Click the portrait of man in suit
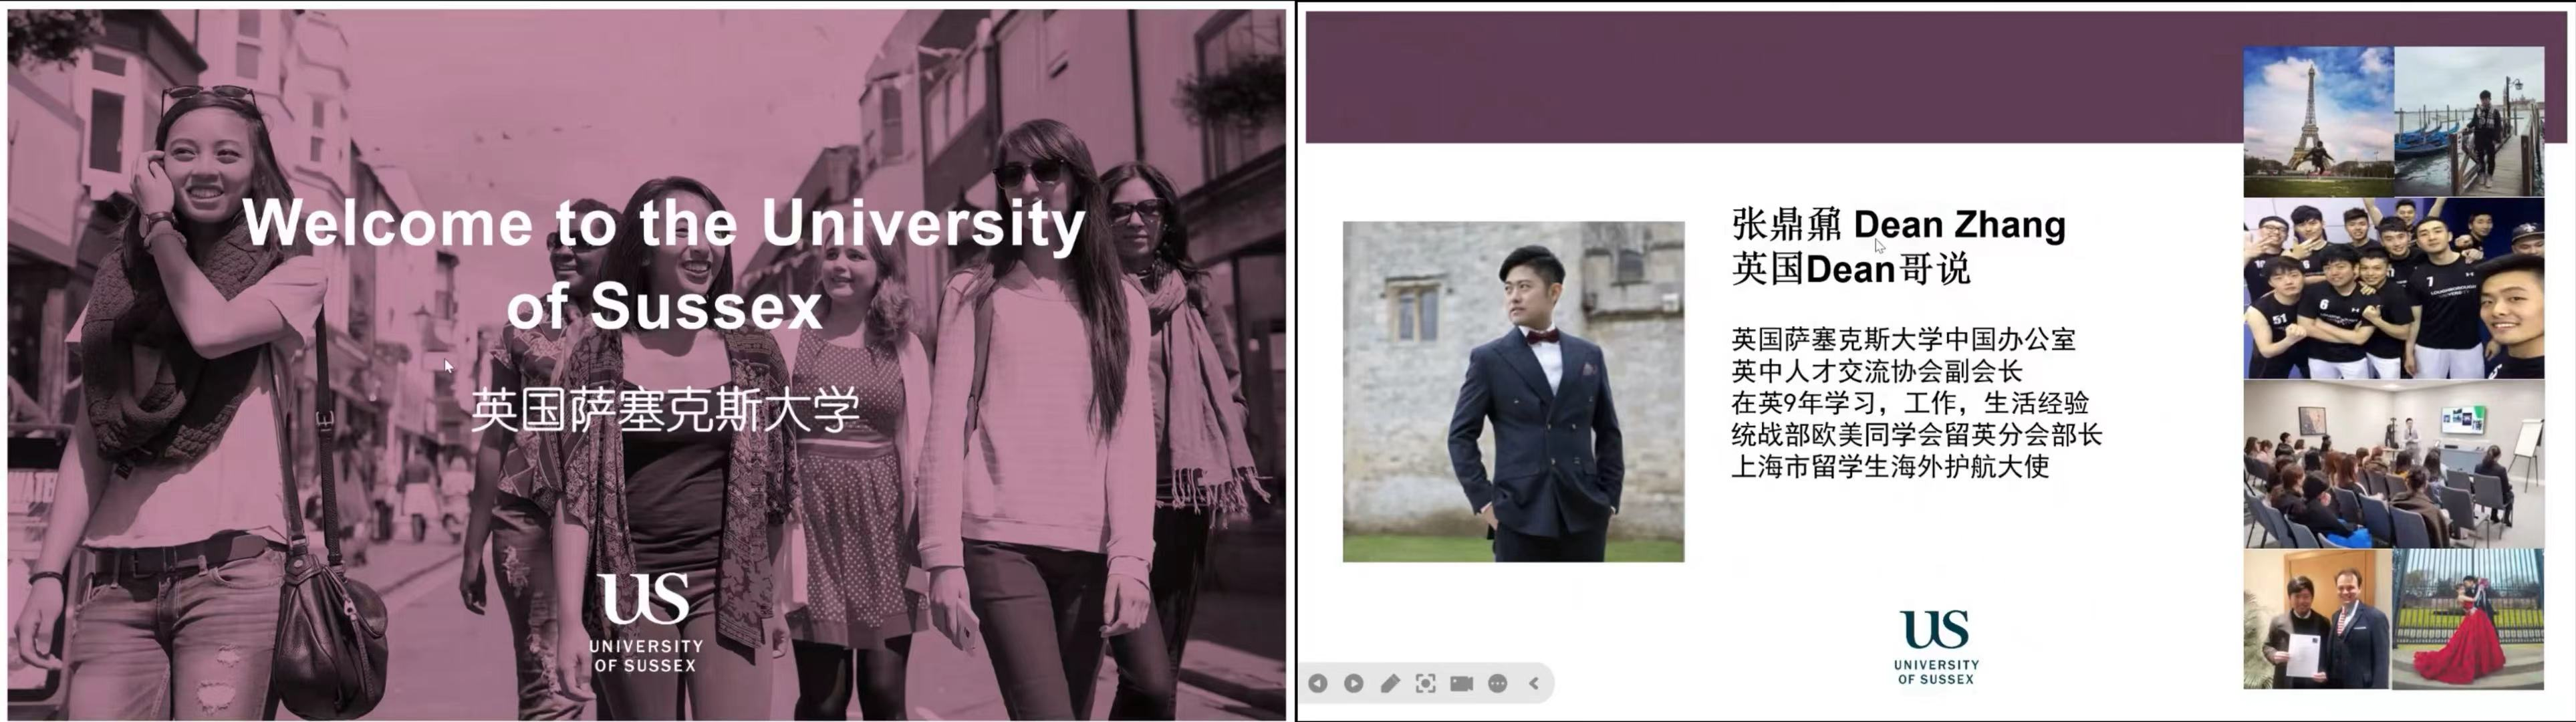2576x722 pixels. coord(1513,391)
